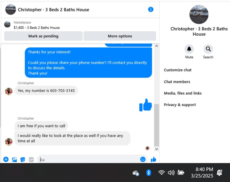Click the chat header listing photo
Image resolution: width=230 pixels, height=182 pixels.
point(11,10)
